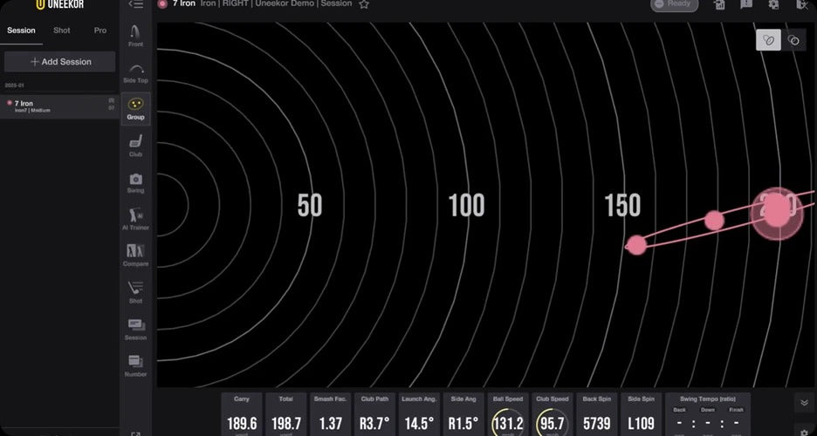
Task: Switch to the Shot tab
Action: pos(61,31)
